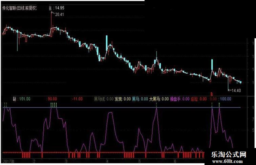Click the 14.40 low price label

(236, 90)
